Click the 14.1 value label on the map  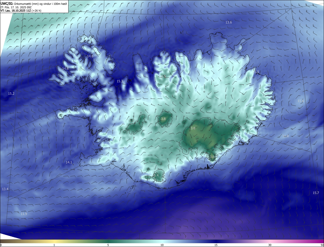69,162
